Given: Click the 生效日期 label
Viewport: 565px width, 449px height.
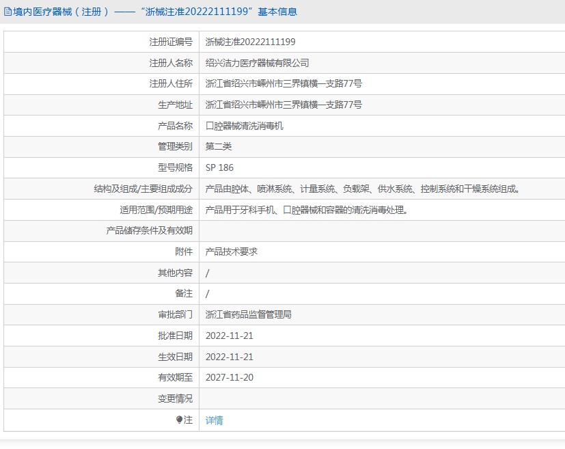Looking at the screenshot, I should click(175, 357).
